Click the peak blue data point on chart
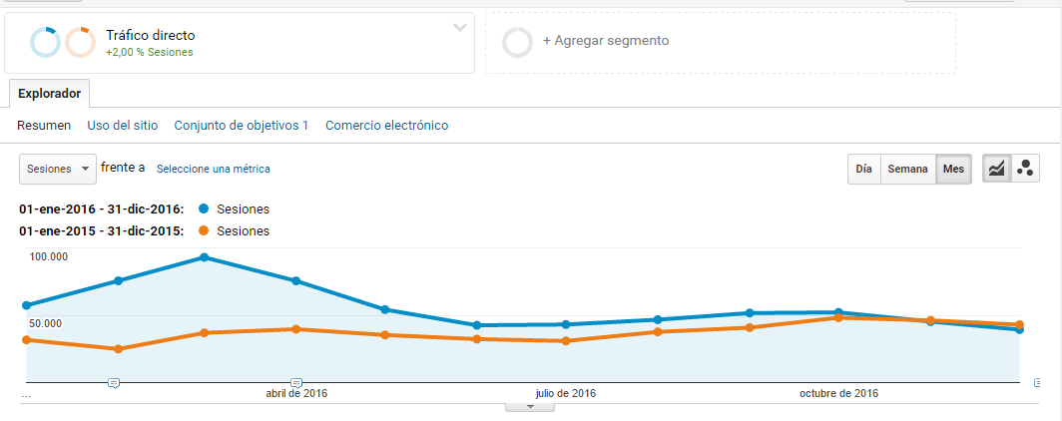Viewport: 1062px width, 421px height. click(204, 257)
